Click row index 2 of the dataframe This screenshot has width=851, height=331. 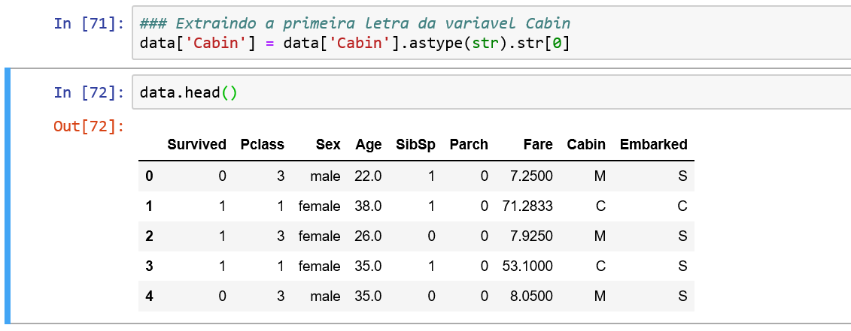tap(149, 236)
